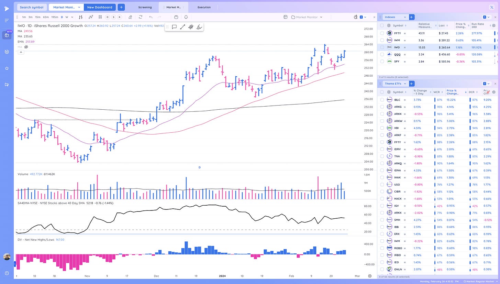Open the user profile avatar
The width and height of the screenshot is (500, 284).
(7, 257)
